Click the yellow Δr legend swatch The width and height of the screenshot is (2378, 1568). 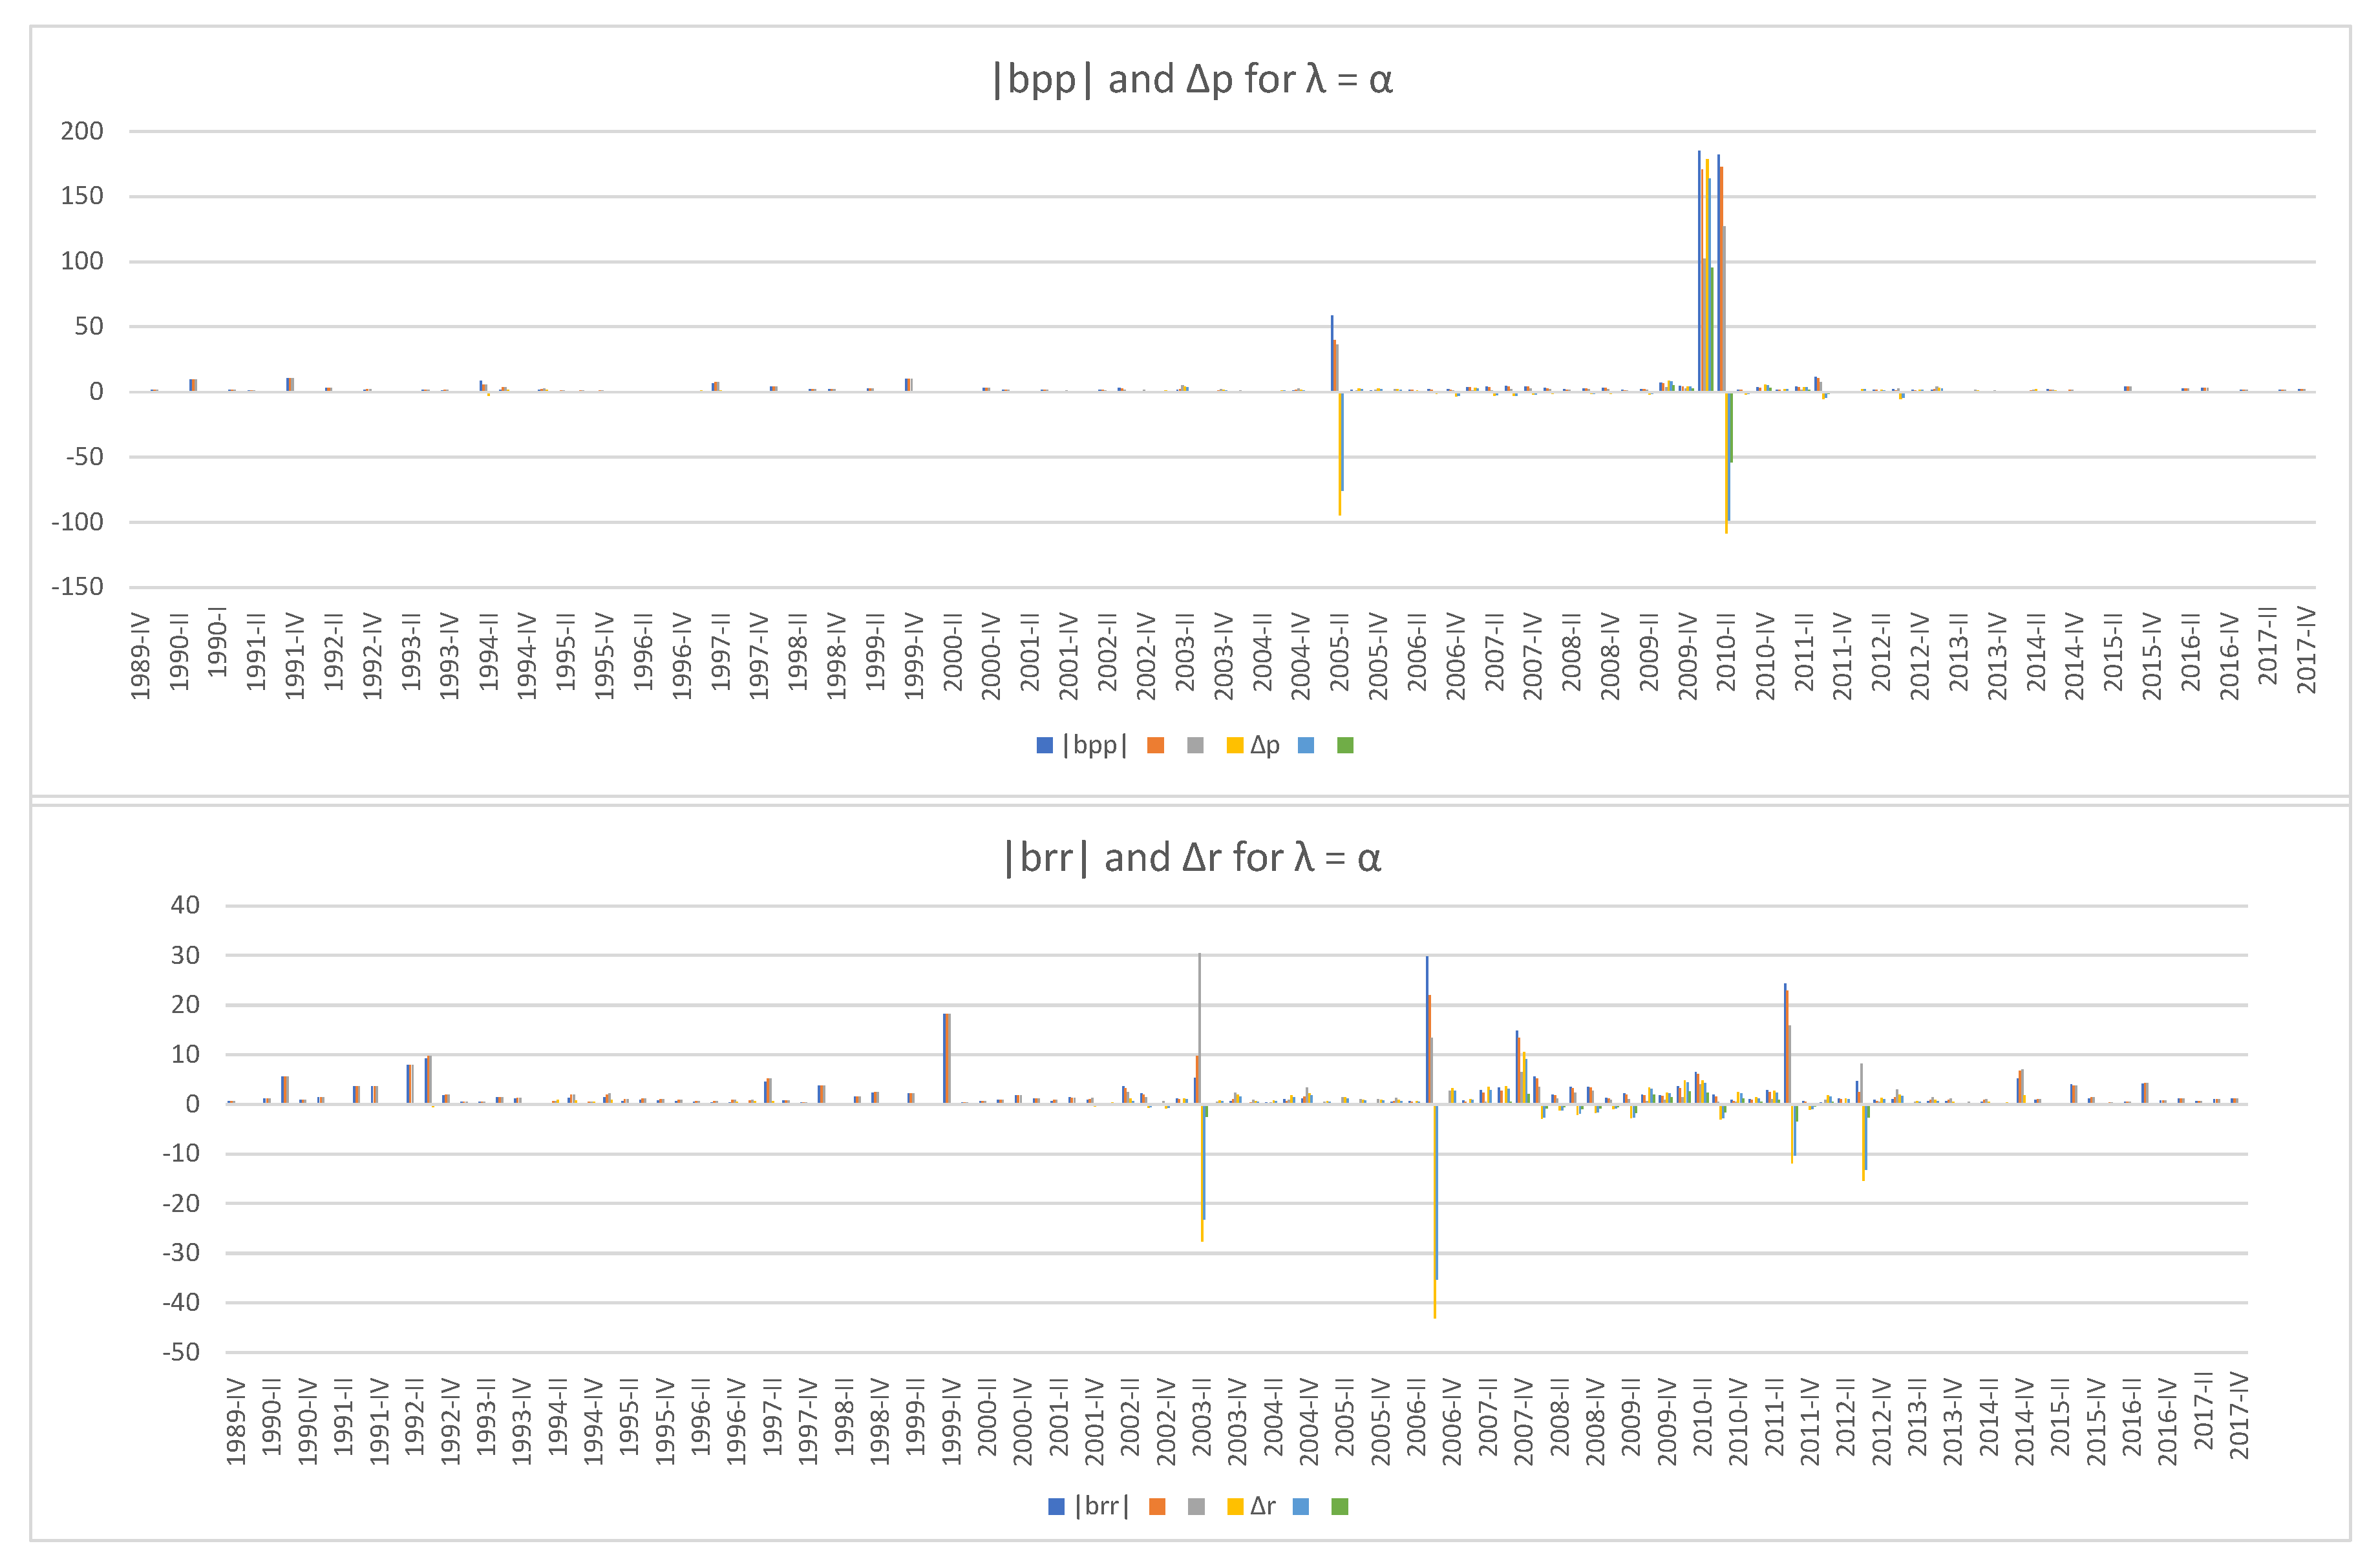pyautogui.click(x=1235, y=1506)
